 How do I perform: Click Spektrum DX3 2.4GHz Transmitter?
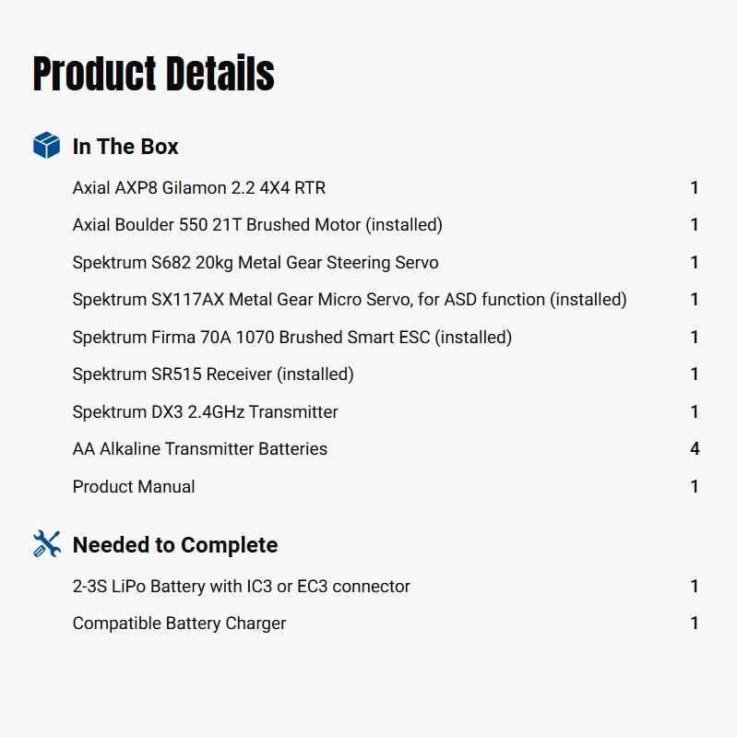(x=206, y=412)
